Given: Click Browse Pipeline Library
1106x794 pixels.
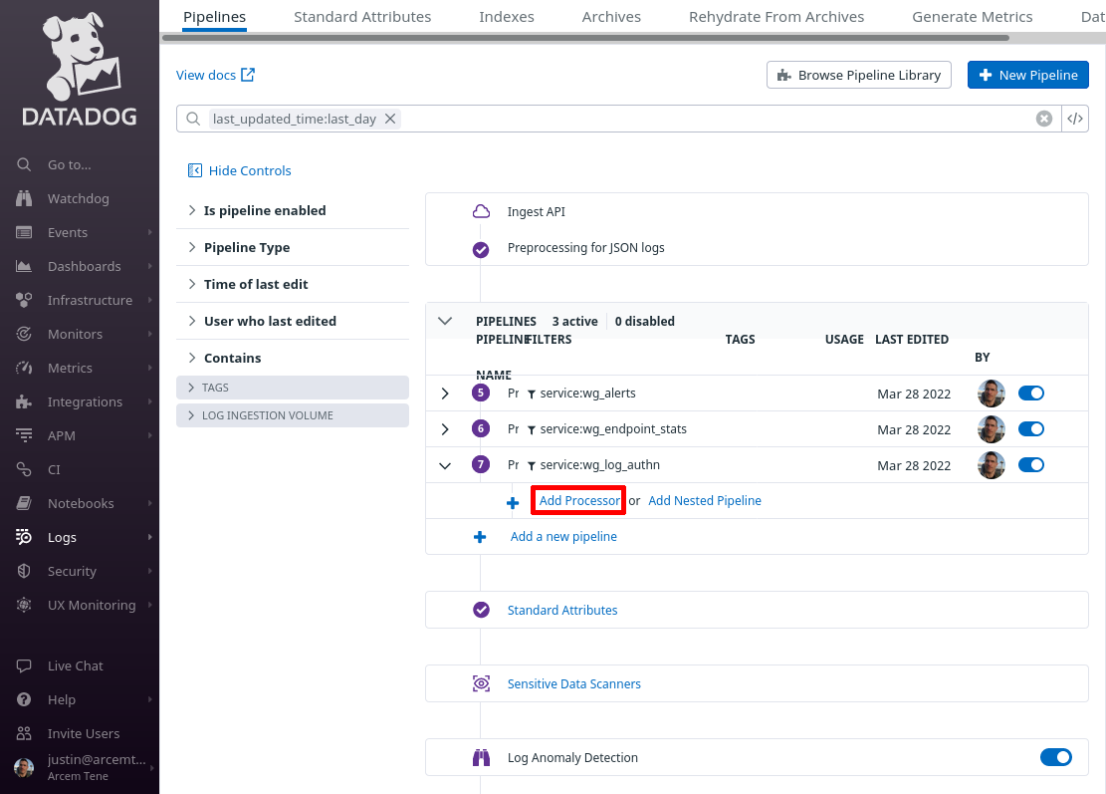Looking at the screenshot, I should click(859, 75).
